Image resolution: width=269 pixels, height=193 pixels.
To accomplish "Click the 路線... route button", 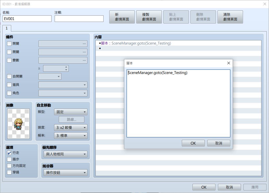I will pos(72,120).
